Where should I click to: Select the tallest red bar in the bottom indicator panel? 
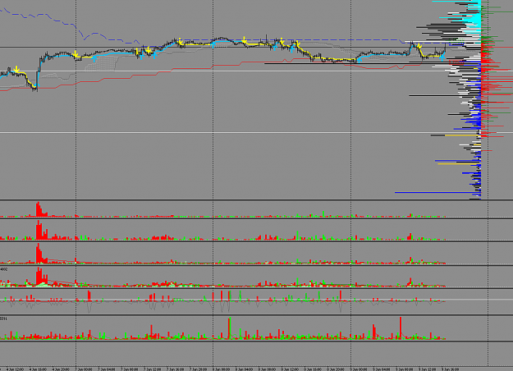pos(401,327)
